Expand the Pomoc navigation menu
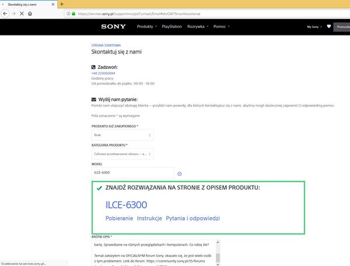350x266 pixels. (x=222, y=27)
